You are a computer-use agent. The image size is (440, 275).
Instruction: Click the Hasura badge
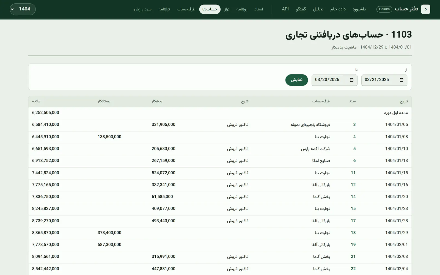(384, 9)
